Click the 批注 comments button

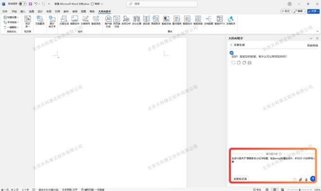286,11
